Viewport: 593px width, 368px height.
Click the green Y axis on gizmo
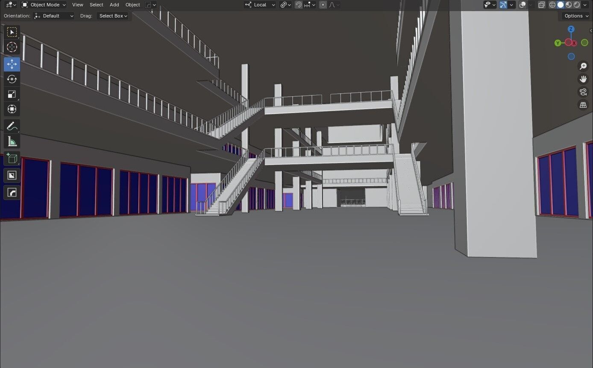tap(558, 43)
